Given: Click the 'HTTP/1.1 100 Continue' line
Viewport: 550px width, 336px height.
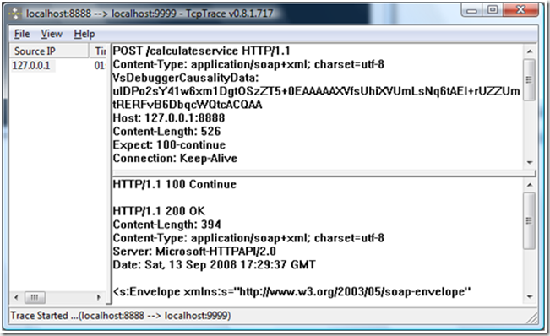Looking at the screenshot, I should (175, 184).
